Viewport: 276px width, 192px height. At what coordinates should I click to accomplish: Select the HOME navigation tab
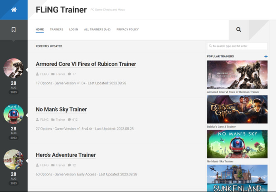point(39,29)
